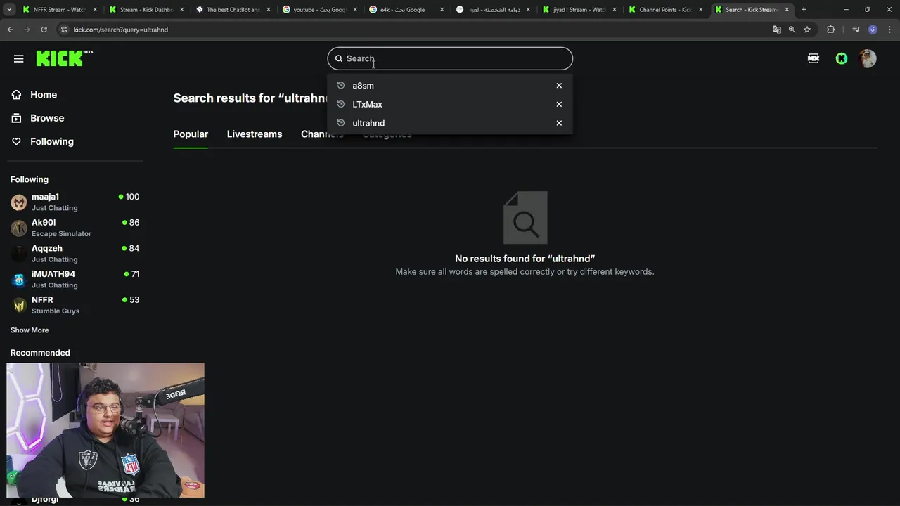Screen dimensions: 900x506
Task: Click the green Kick points icon
Action: click(x=842, y=58)
